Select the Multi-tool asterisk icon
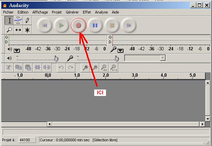The height and width of the screenshot is (146, 212). [27, 30]
